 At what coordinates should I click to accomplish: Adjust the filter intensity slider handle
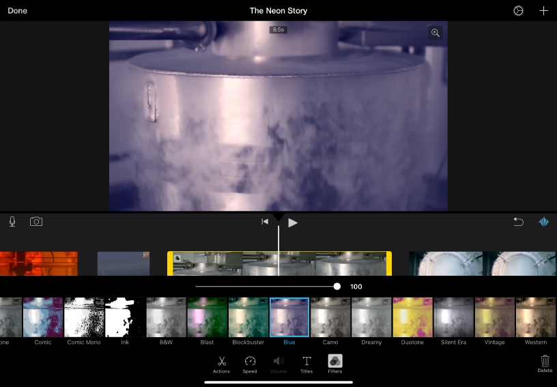pos(337,287)
